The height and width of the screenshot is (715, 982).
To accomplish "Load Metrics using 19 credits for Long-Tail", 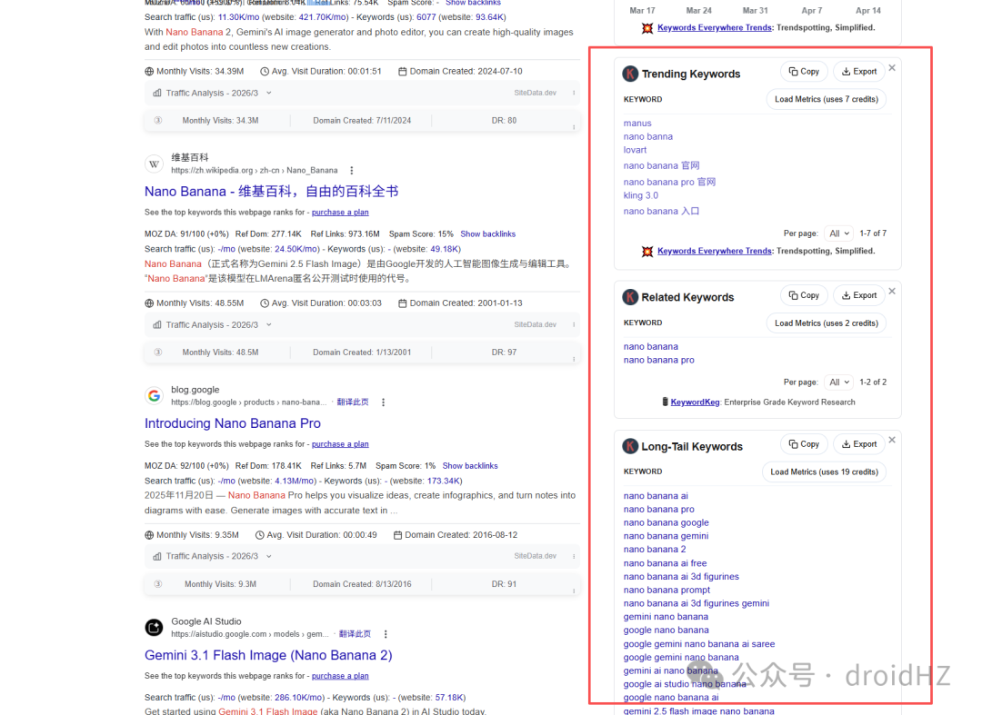I will click(824, 472).
